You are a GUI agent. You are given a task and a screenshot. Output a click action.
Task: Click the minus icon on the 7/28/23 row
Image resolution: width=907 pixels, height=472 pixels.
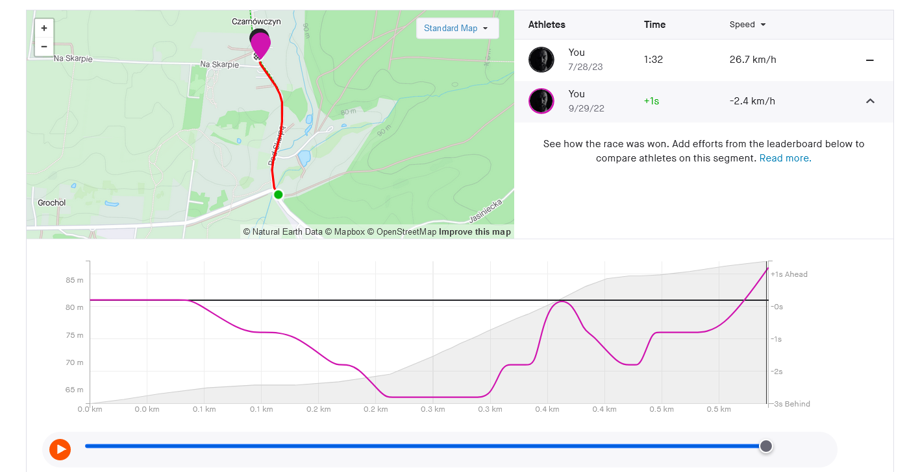point(870,60)
